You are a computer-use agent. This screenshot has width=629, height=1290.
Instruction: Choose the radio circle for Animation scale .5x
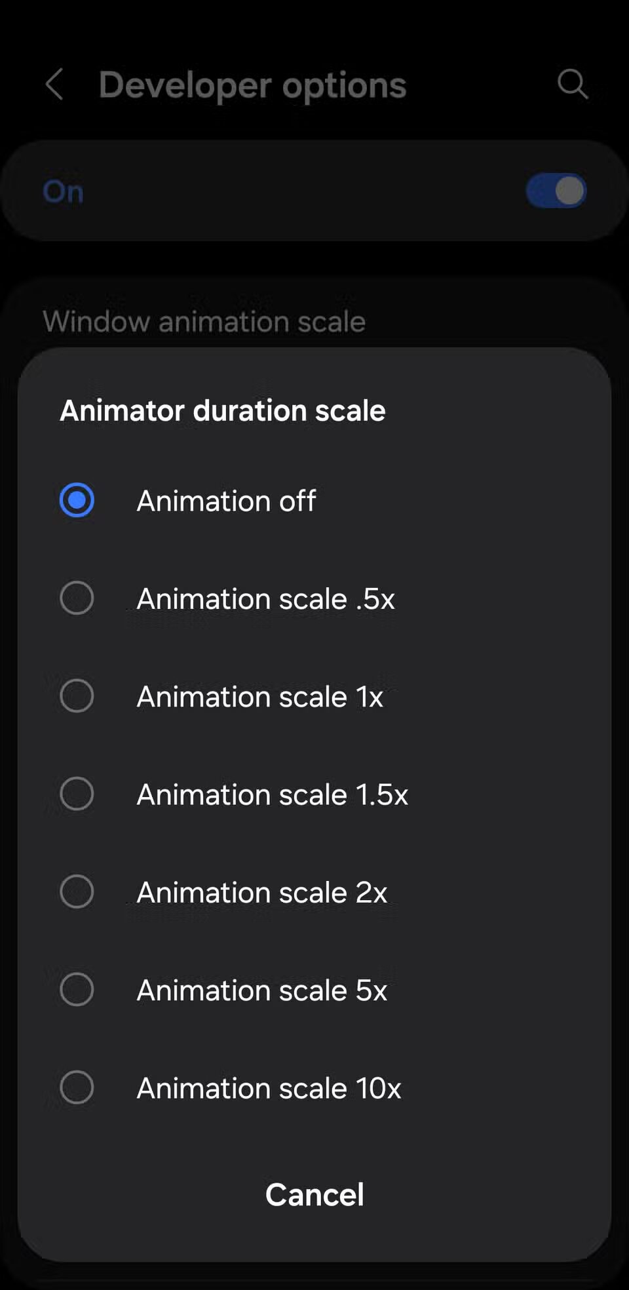tap(77, 598)
